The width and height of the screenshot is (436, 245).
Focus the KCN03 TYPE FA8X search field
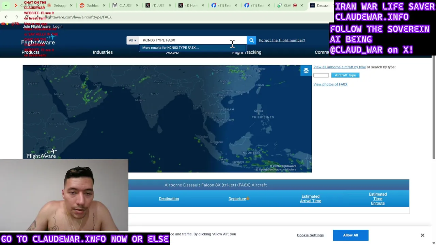192,40
